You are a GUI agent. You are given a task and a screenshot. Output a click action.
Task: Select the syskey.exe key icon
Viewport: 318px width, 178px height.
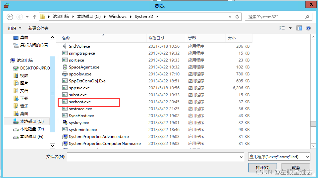pyautogui.click(x=65, y=122)
